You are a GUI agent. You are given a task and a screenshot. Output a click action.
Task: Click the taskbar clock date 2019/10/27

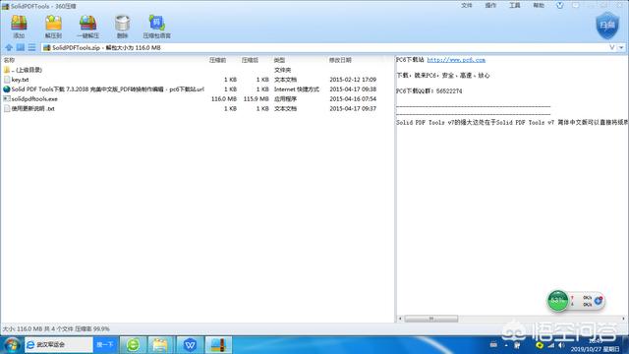coord(595,349)
